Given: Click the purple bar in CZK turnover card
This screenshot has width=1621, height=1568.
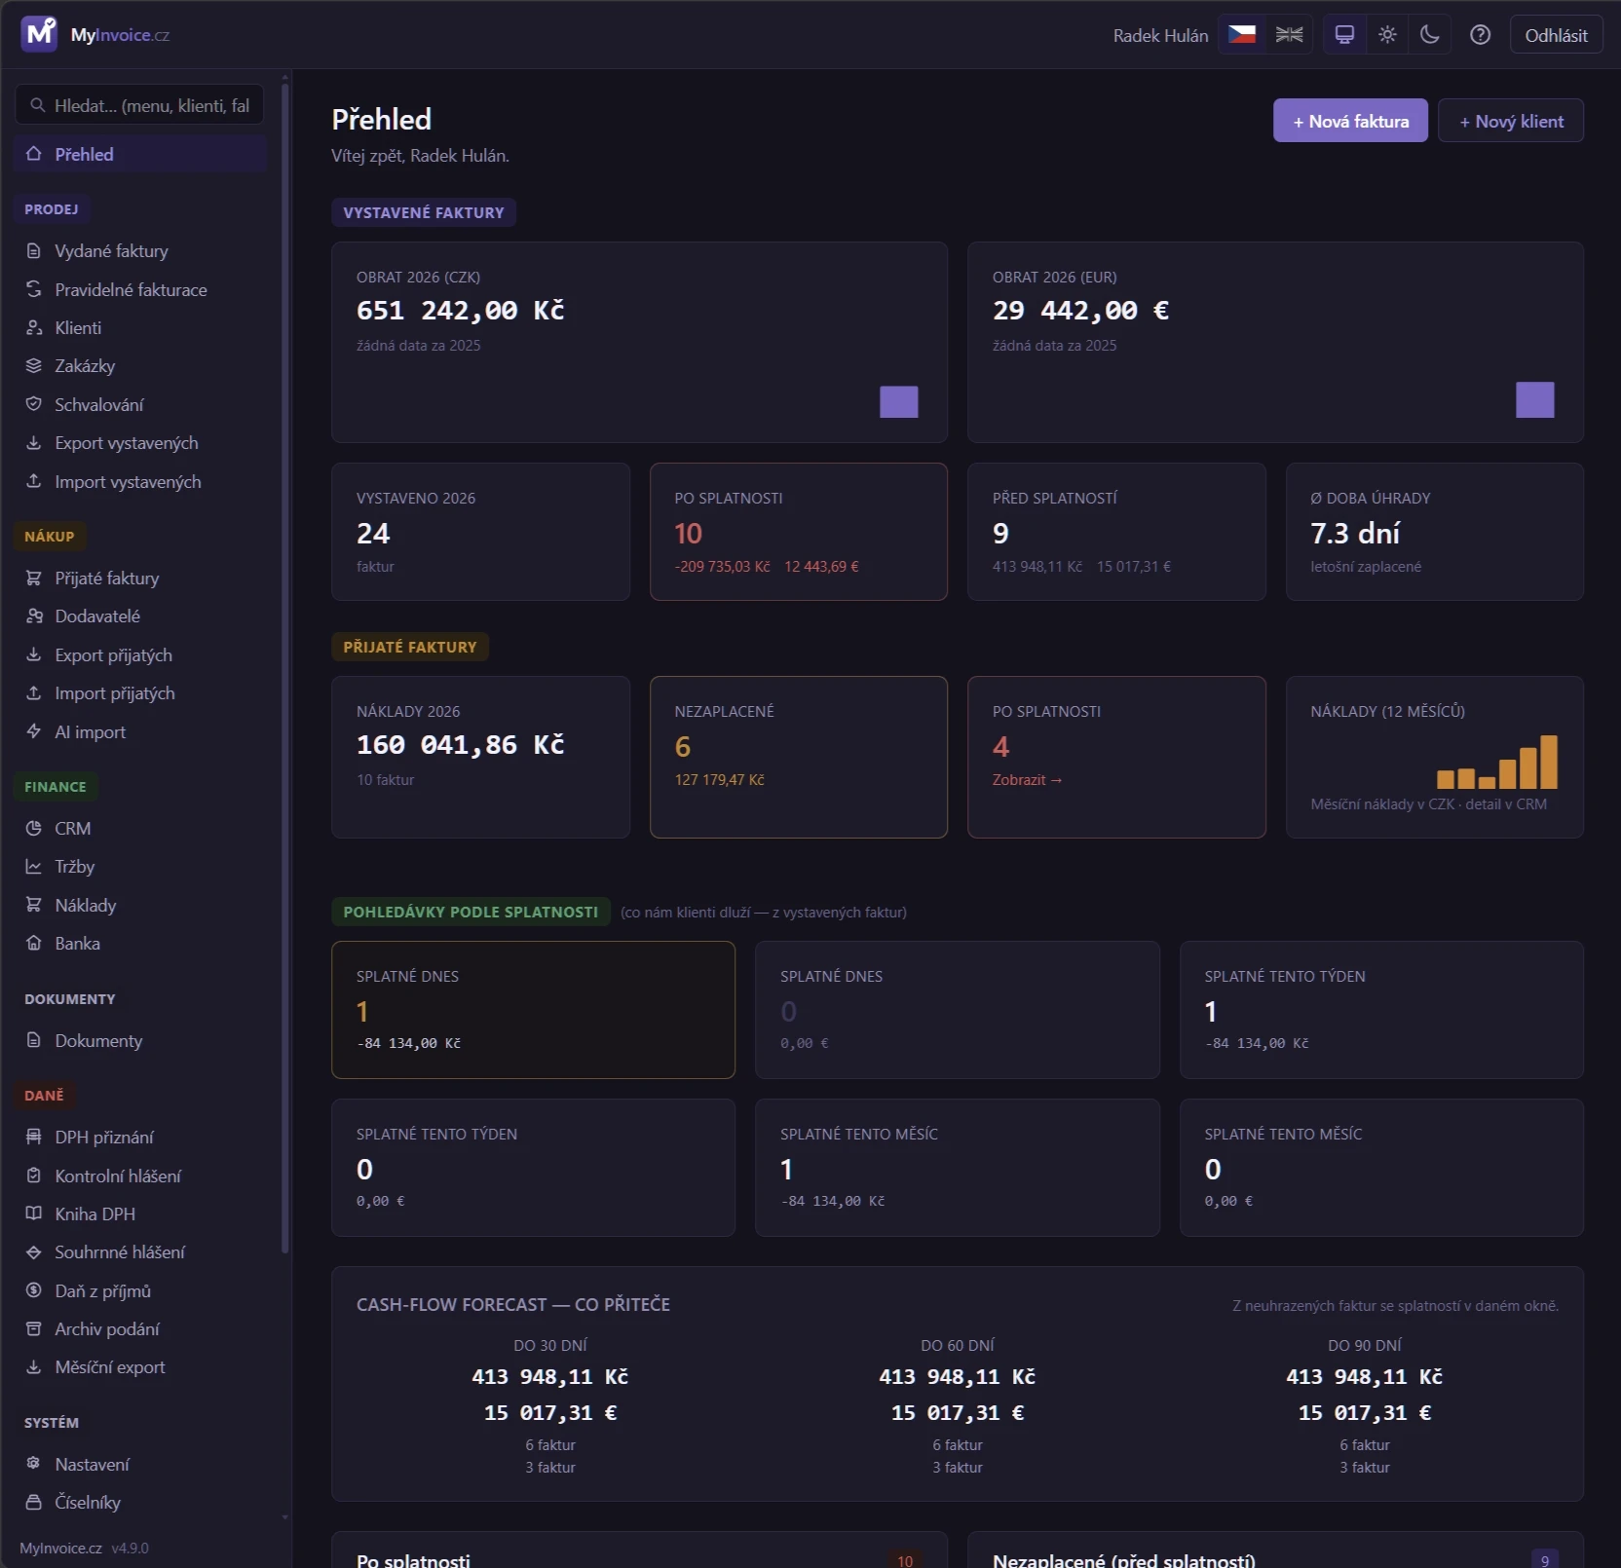Looking at the screenshot, I should click(899, 402).
